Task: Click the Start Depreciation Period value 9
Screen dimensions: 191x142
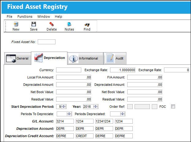Action: click(59, 107)
